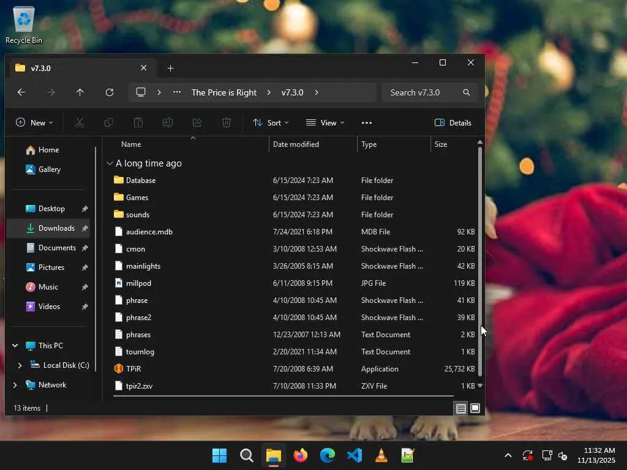The width and height of the screenshot is (627, 470).
Task: Expand the Local Disk (C:) node
Action: click(20, 365)
